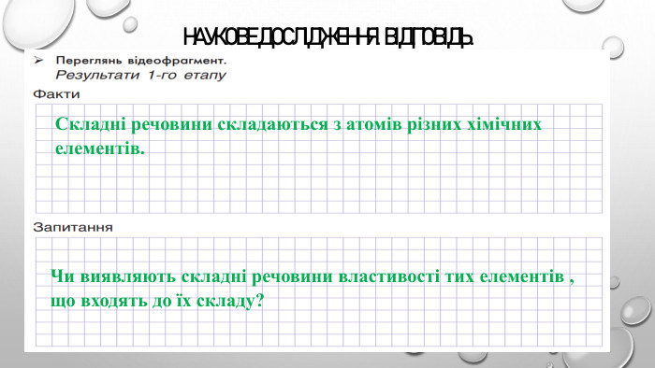Click empty area of the Факти grid
Image resolution: width=655 pixels, height=368 pixels.
(x=318, y=188)
